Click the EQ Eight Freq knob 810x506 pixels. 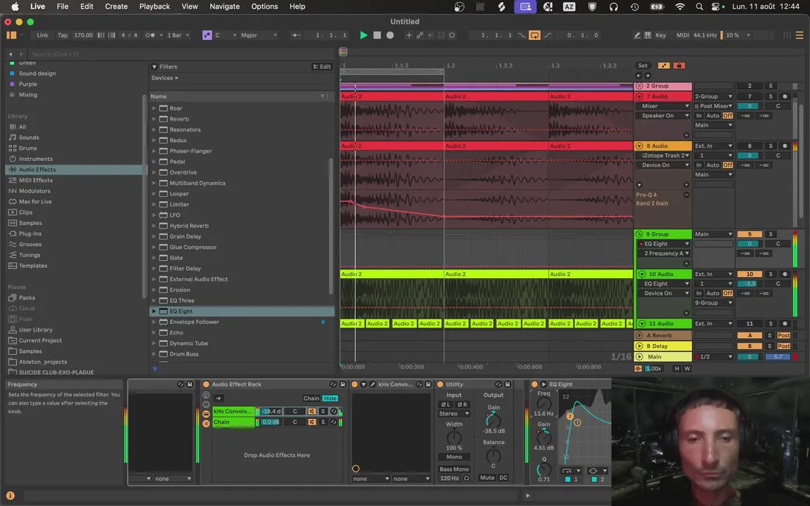544,404
